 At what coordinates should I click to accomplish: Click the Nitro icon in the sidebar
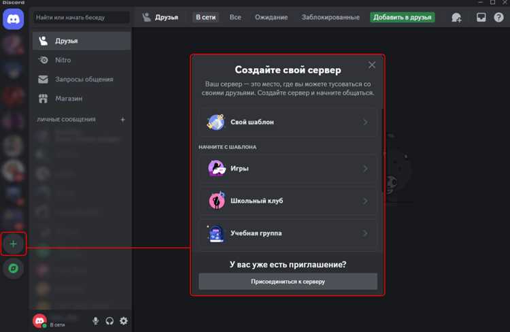44,60
